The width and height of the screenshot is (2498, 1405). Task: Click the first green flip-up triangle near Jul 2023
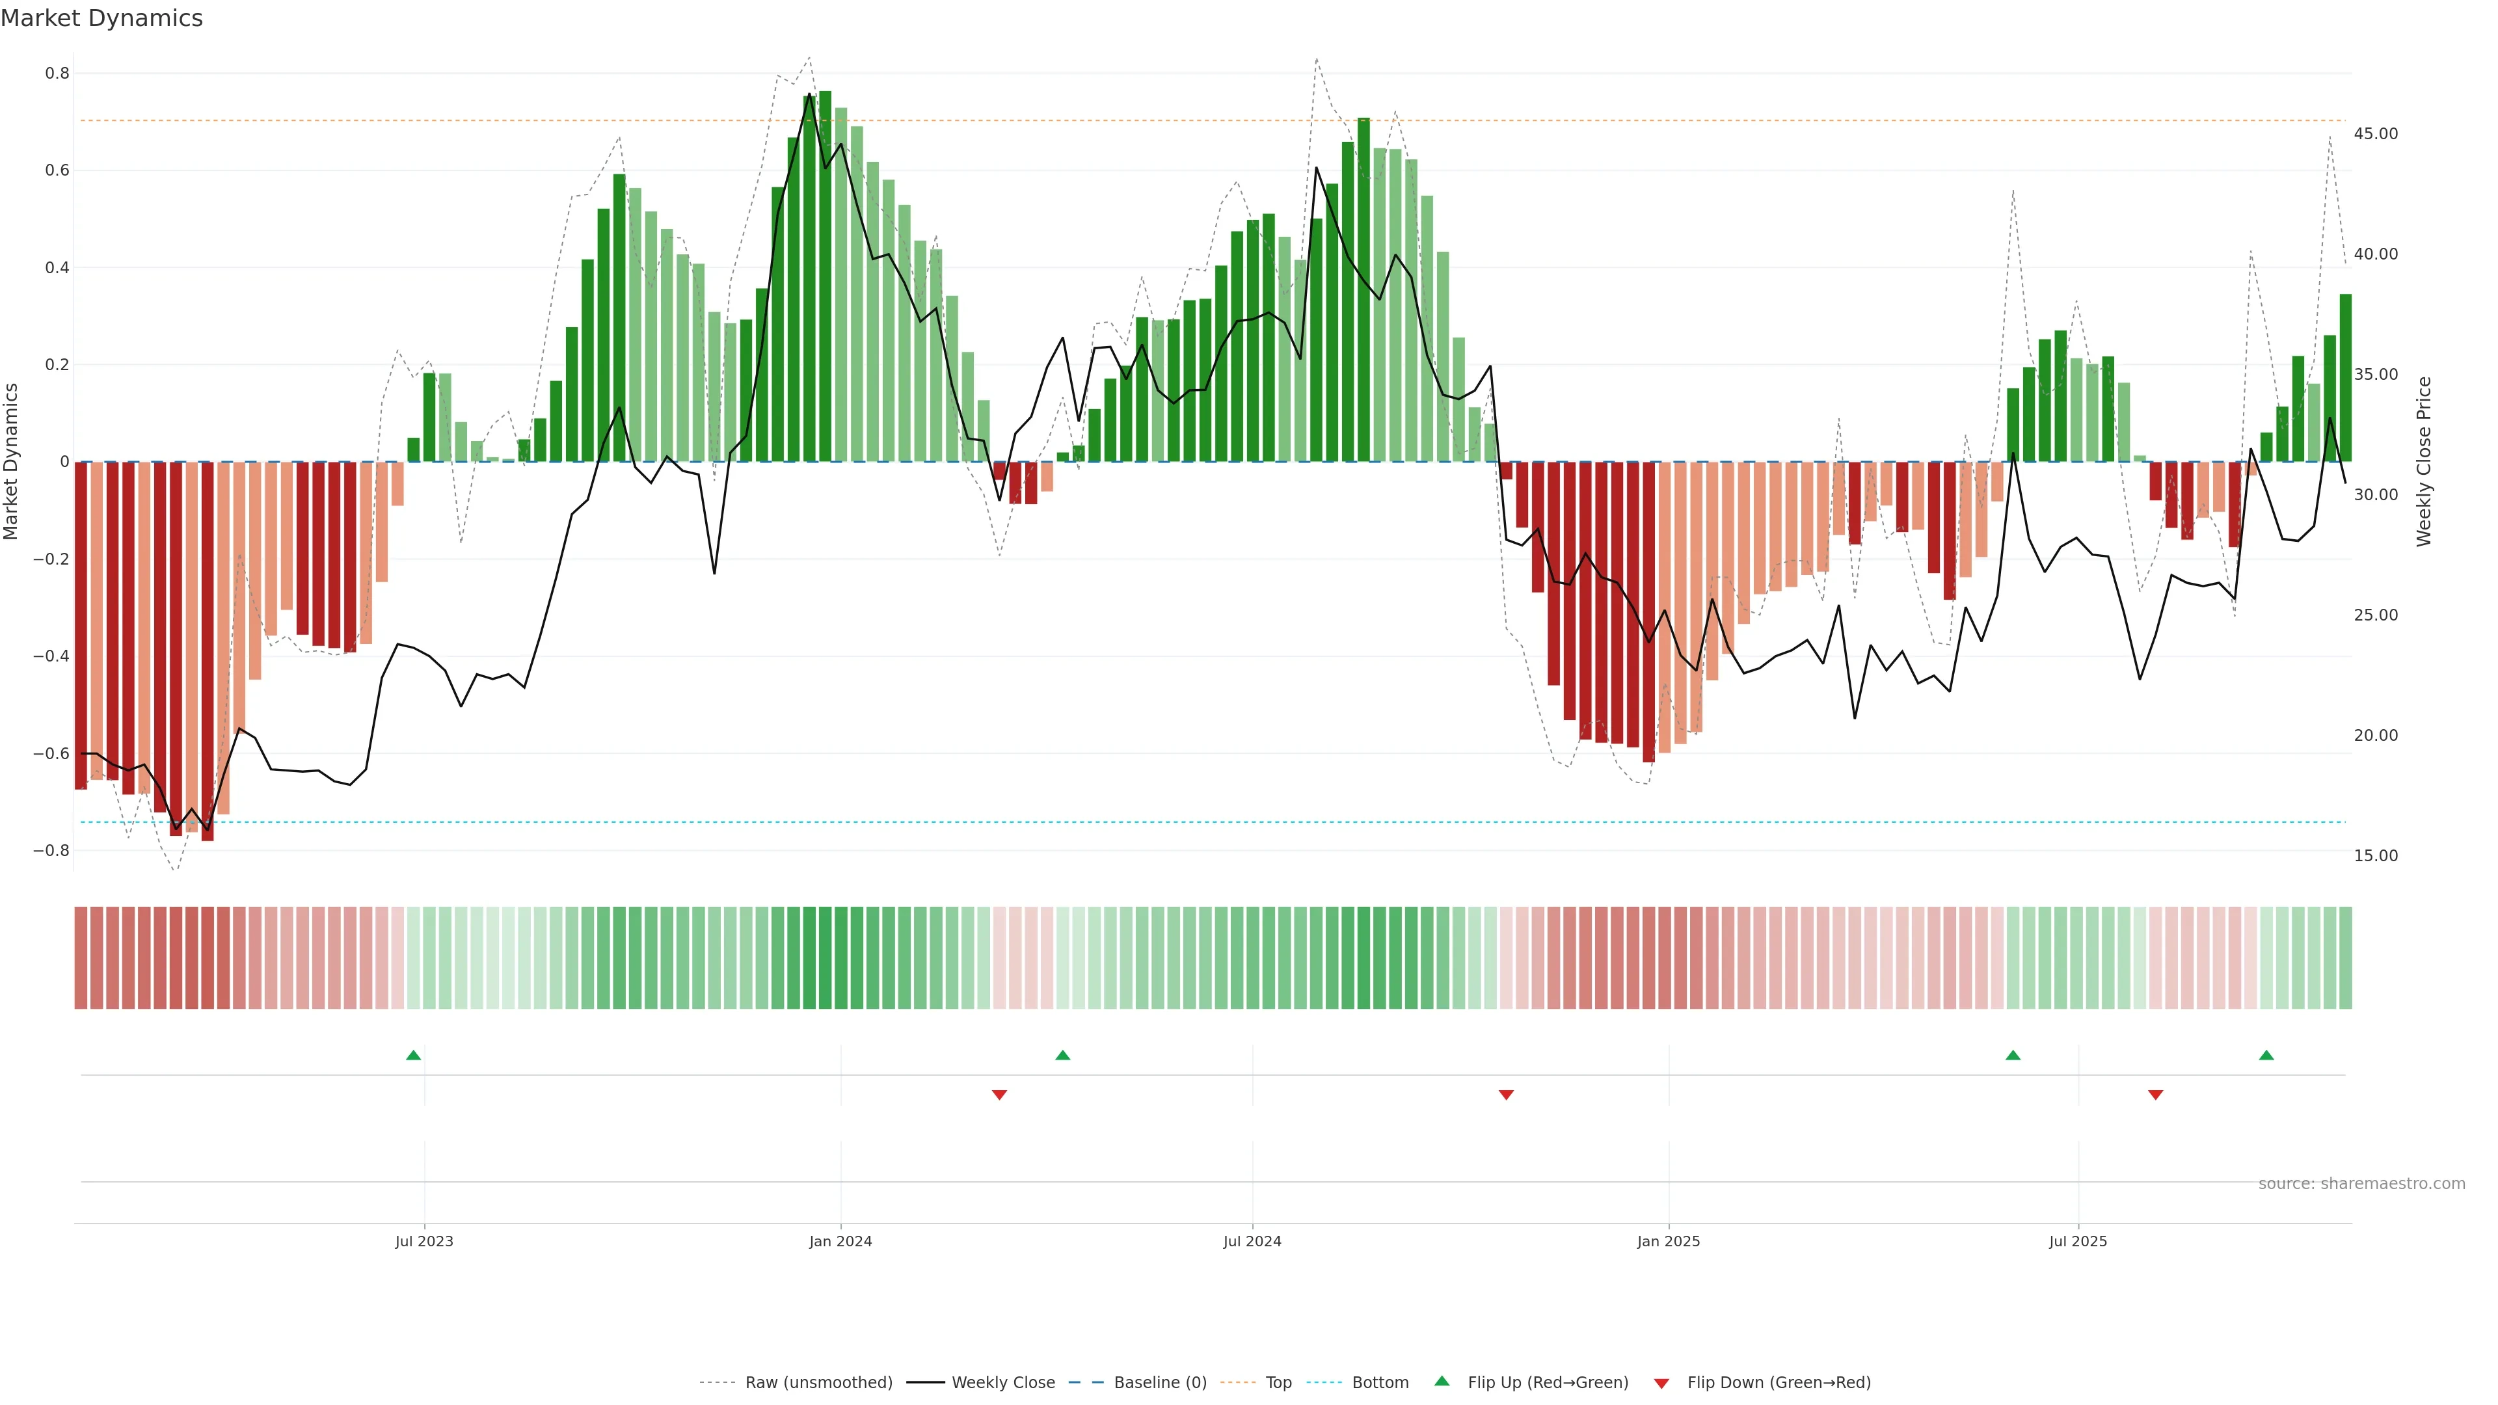[413, 1055]
